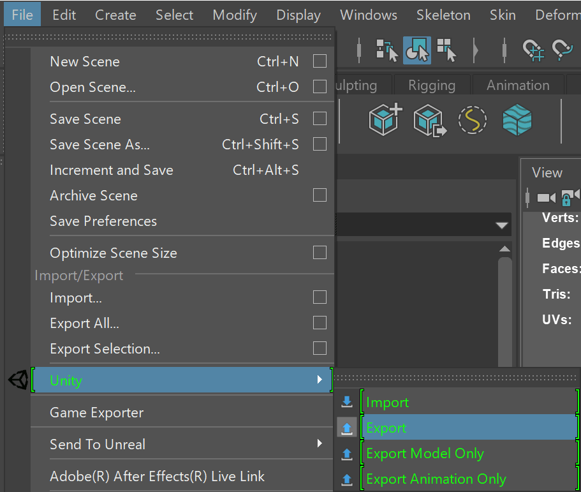
Task: Open Export All option box
Action: tap(320, 322)
